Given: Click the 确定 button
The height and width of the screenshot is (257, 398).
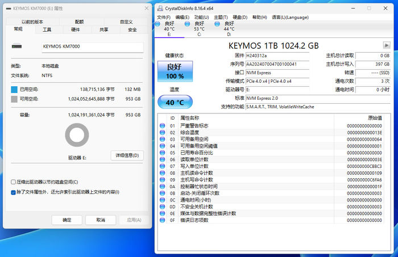Looking at the screenshot, I should [x=67, y=220].
